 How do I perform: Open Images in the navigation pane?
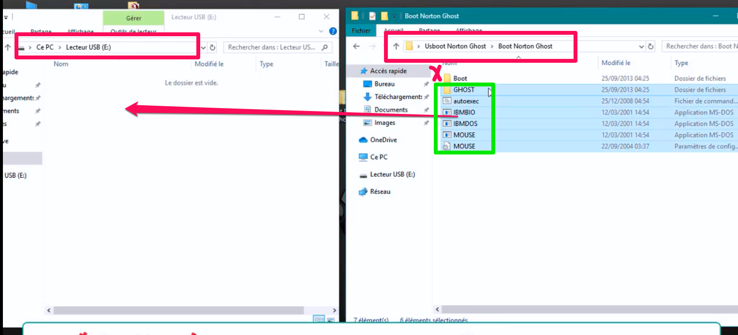pos(384,123)
